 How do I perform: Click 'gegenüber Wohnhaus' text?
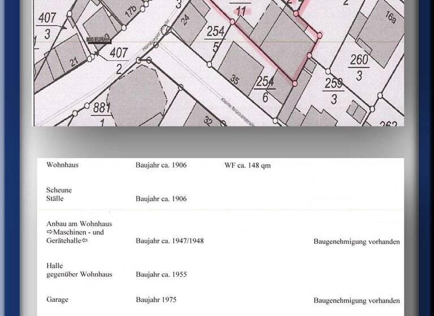pos(79,274)
